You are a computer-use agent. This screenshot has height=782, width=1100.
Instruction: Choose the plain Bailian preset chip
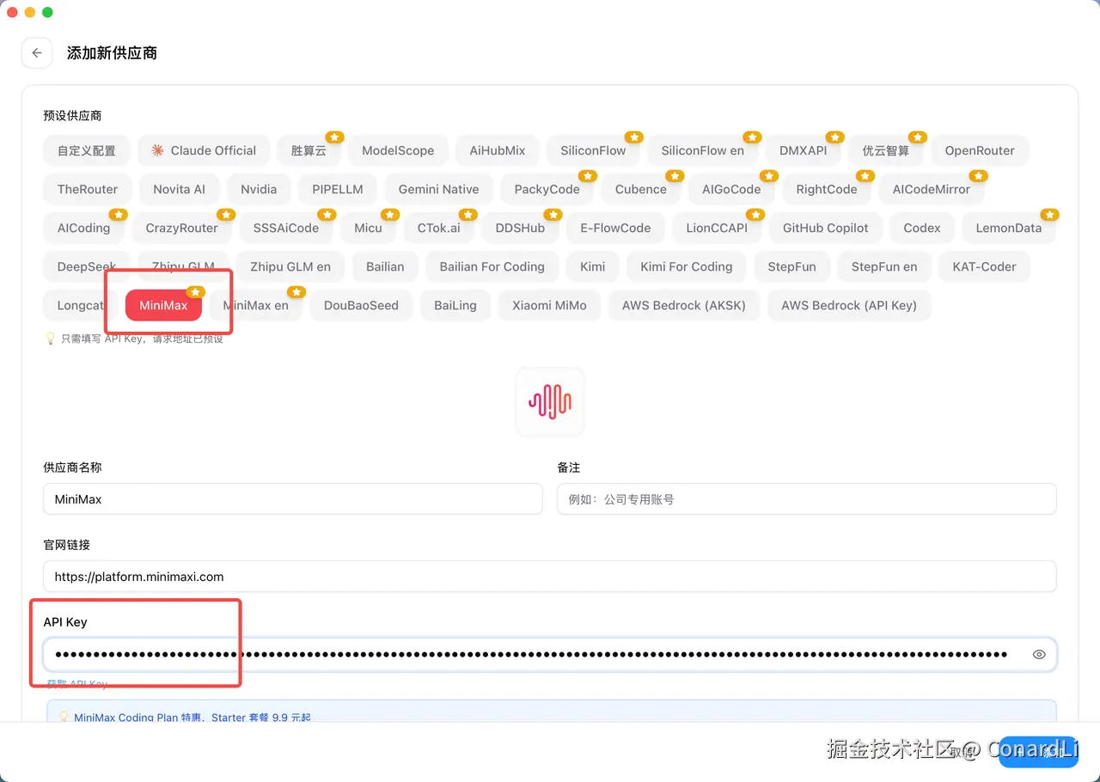click(x=385, y=266)
